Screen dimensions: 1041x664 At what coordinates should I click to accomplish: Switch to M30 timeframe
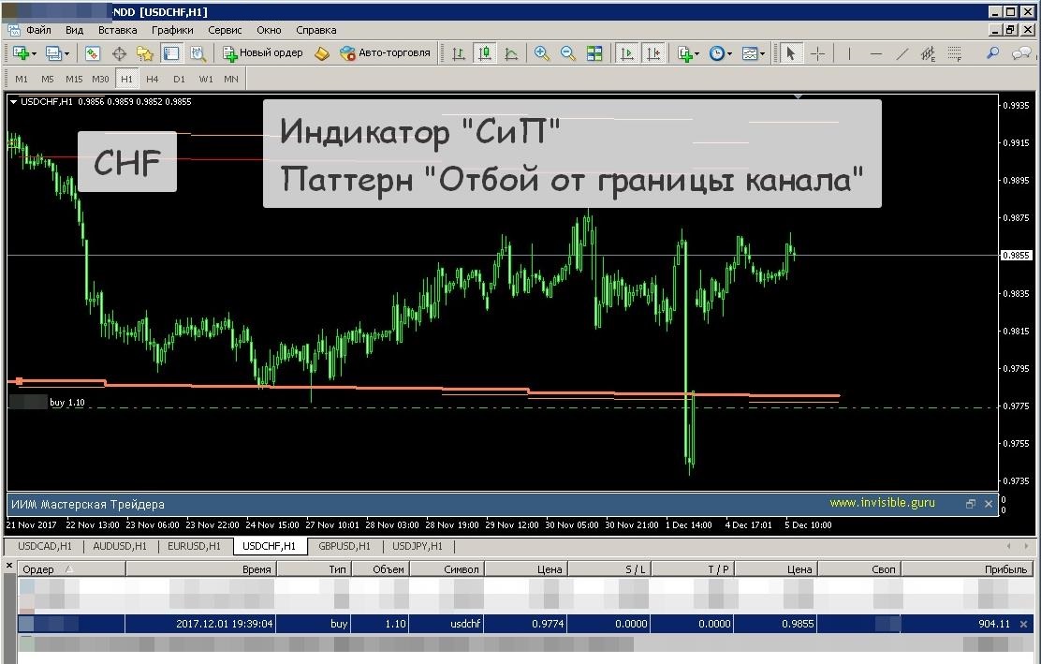tap(100, 79)
